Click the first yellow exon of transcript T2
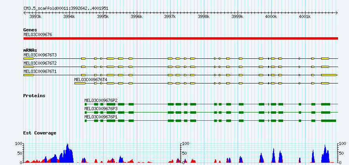 pos(29,67)
